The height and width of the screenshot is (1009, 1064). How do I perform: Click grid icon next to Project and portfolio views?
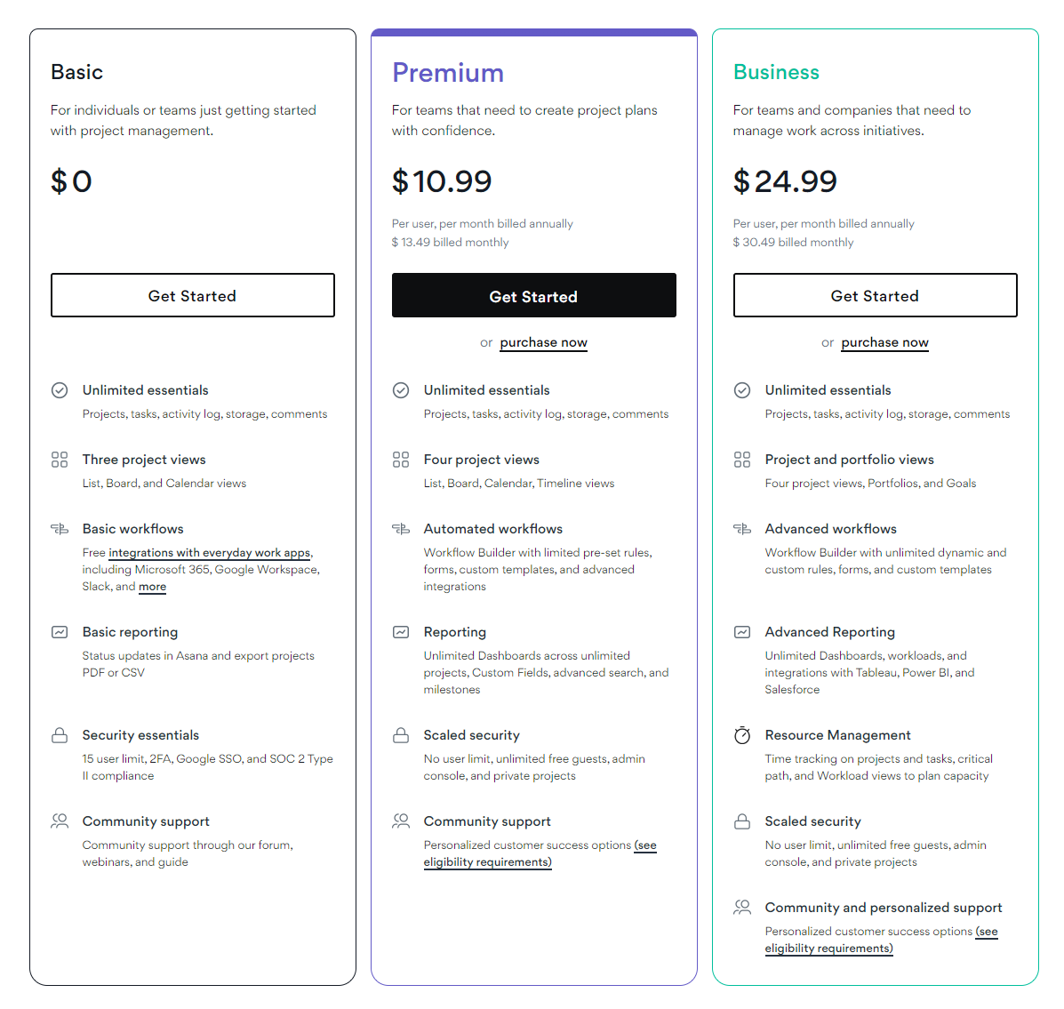[x=742, y=460]
